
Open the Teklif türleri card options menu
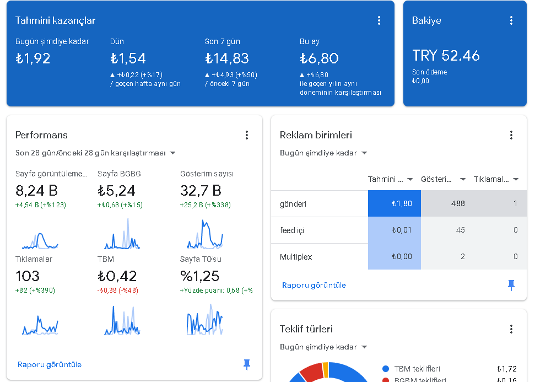511,329
